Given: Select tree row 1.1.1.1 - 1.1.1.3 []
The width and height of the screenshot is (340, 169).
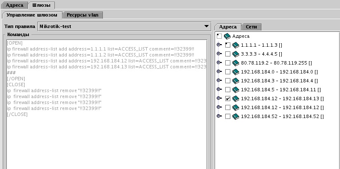Looking at the screenshot, I should 261,45.
